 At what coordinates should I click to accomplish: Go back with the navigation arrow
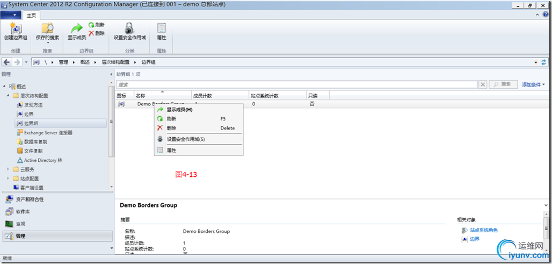pos(6,62)
